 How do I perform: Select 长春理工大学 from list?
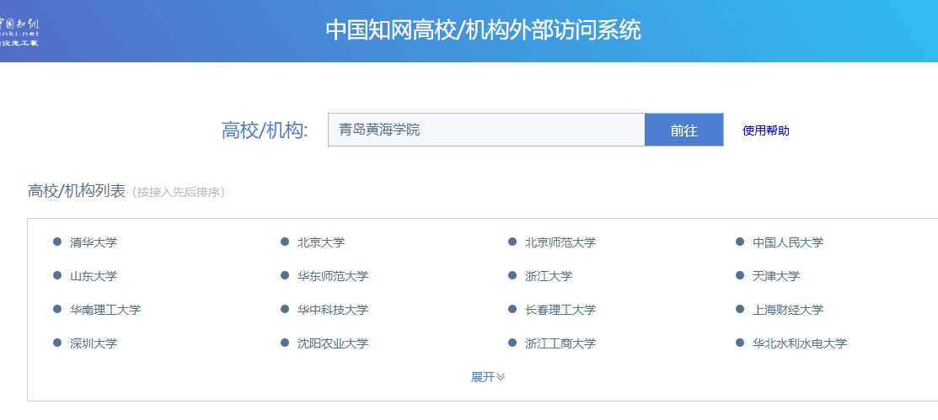[x=560, y=310]
